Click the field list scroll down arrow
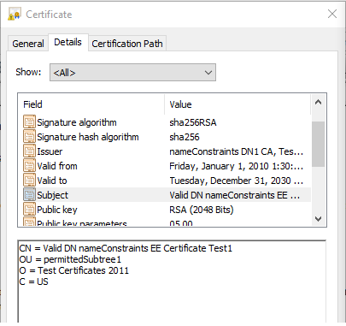346x326 pixels. 318,219
